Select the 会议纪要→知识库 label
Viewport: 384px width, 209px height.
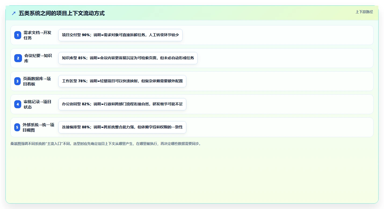[38, 58]
